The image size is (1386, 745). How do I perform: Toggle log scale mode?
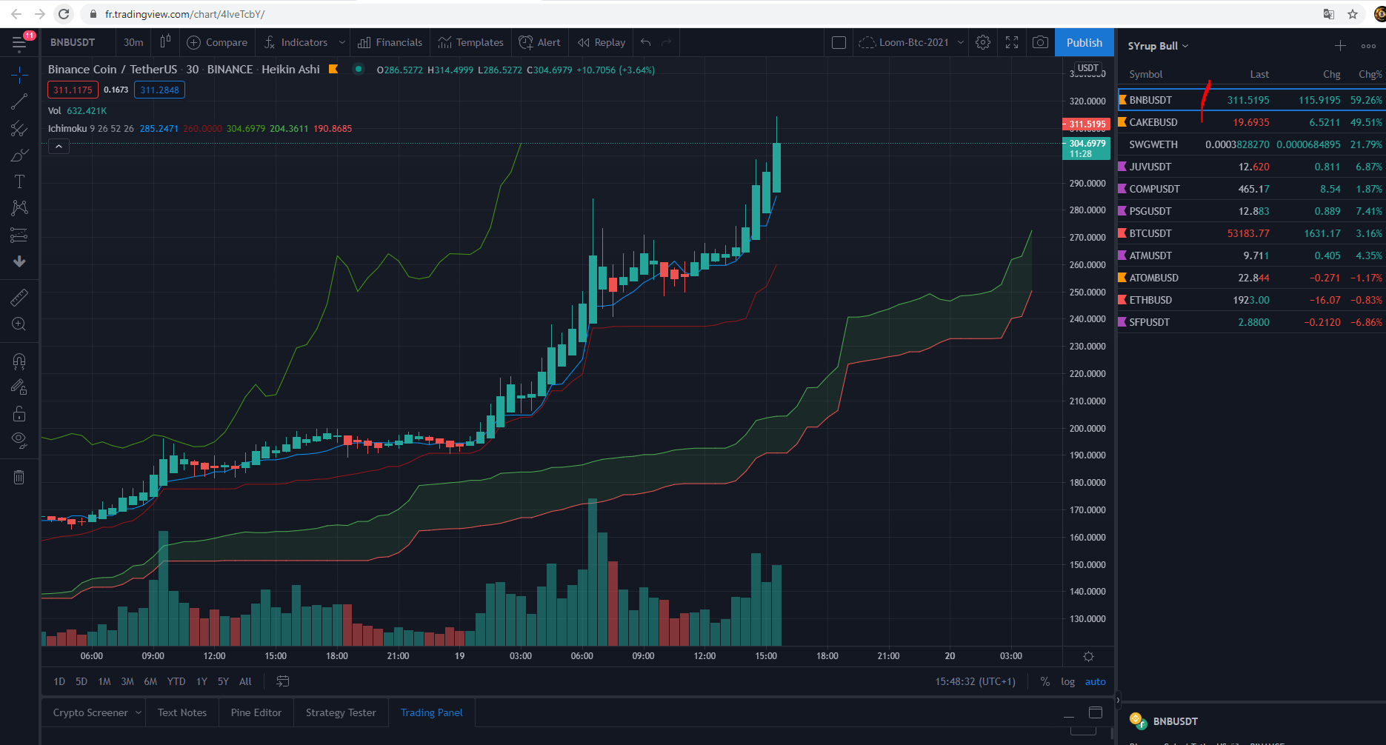[x=1067, y=681]
